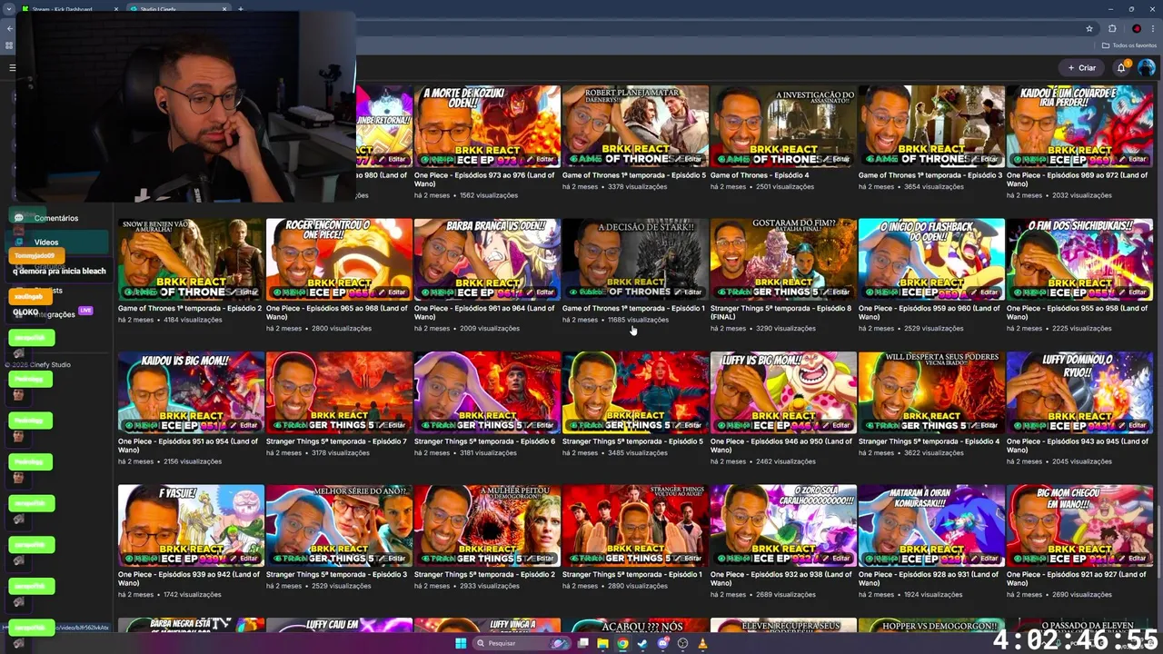Edit One Piece Episódios 965 ao 968 video
The width and height of the screenshot is (1163, 654).
pos(393,292)
